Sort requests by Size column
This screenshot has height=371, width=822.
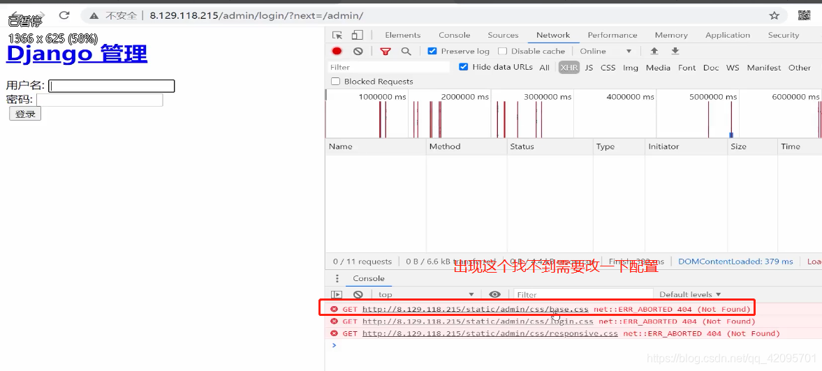pos(752,146)
